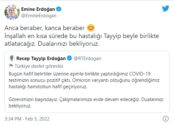Click the smiling blush emoji

click(91, 28)
